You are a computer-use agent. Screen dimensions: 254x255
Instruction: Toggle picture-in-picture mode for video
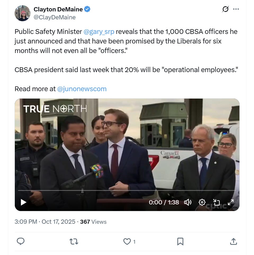click(x=216, y=203)
